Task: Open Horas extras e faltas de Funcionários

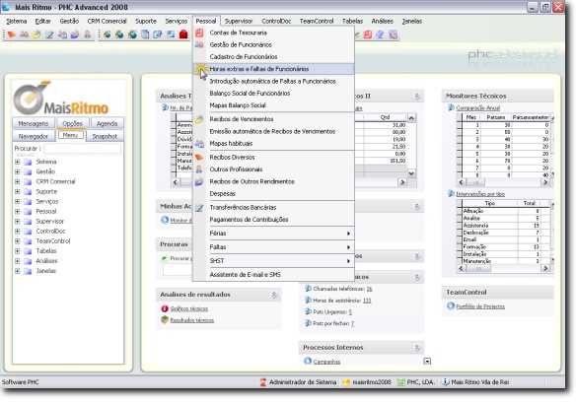Action: tap(273, 69)
